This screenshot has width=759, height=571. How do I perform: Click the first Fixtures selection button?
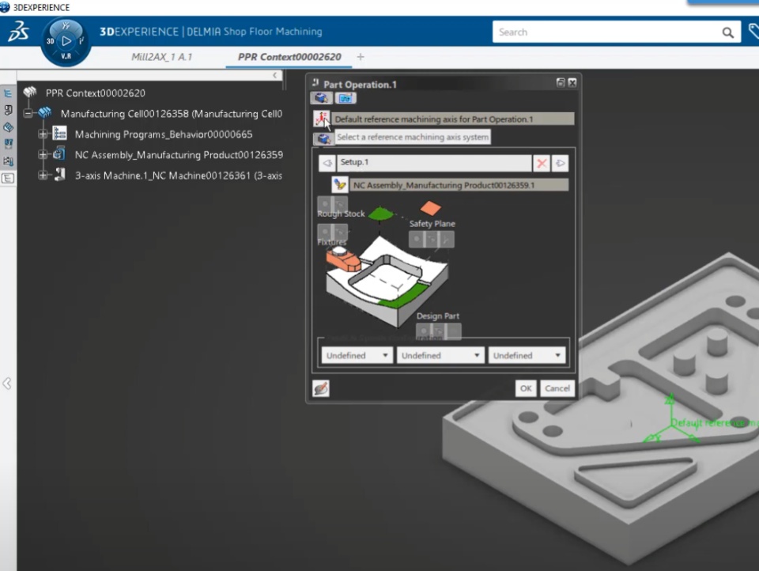point(325,232)
